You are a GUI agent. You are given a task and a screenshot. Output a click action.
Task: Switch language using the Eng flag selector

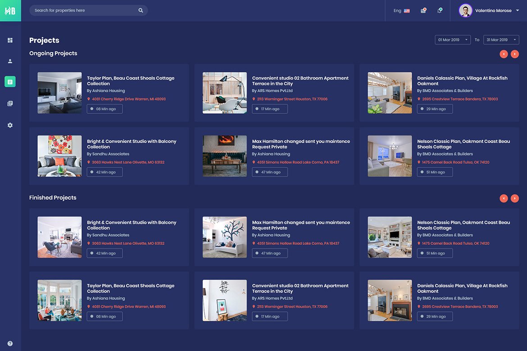(401, 10)
